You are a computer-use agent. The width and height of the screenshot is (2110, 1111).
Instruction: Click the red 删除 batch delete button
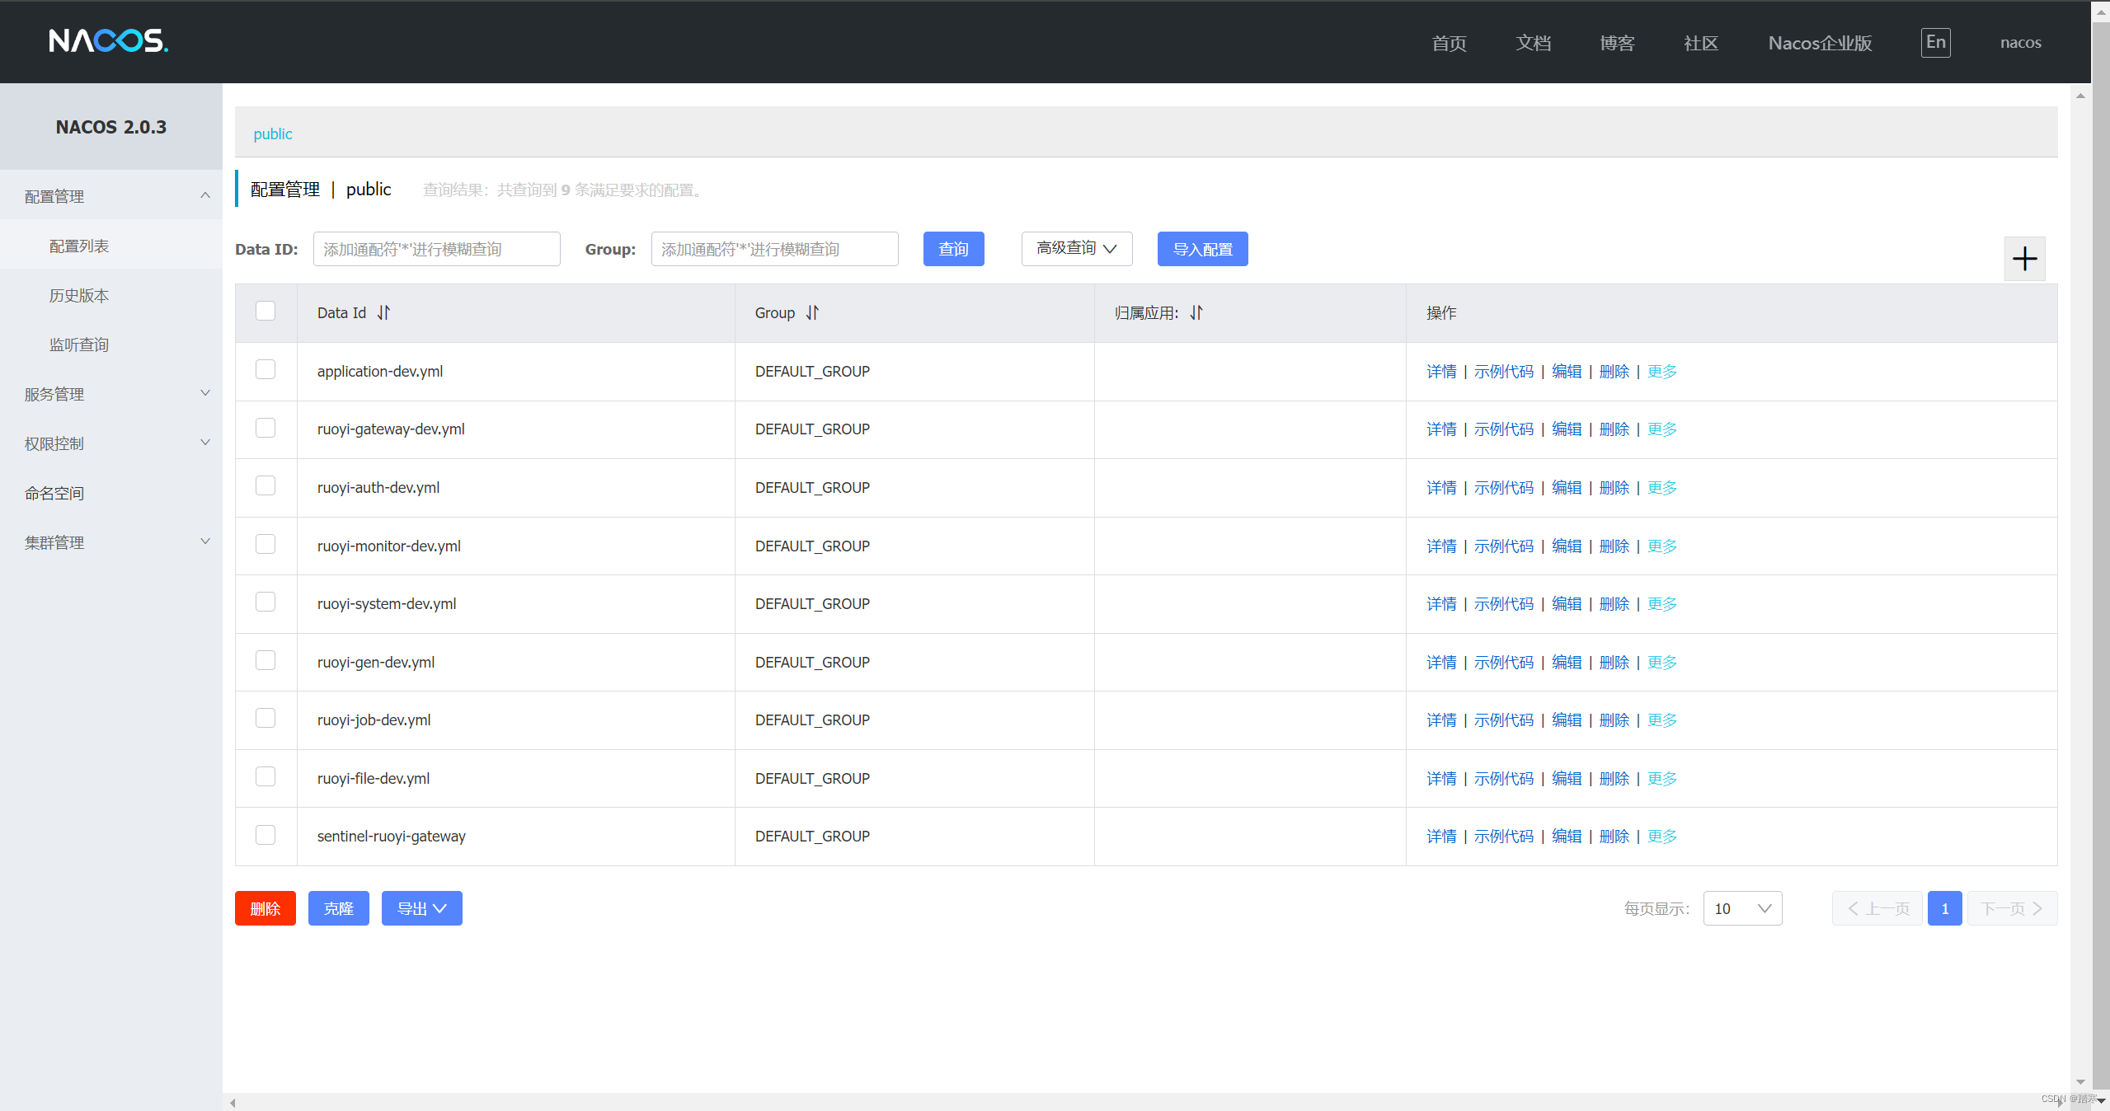[266, 908]
